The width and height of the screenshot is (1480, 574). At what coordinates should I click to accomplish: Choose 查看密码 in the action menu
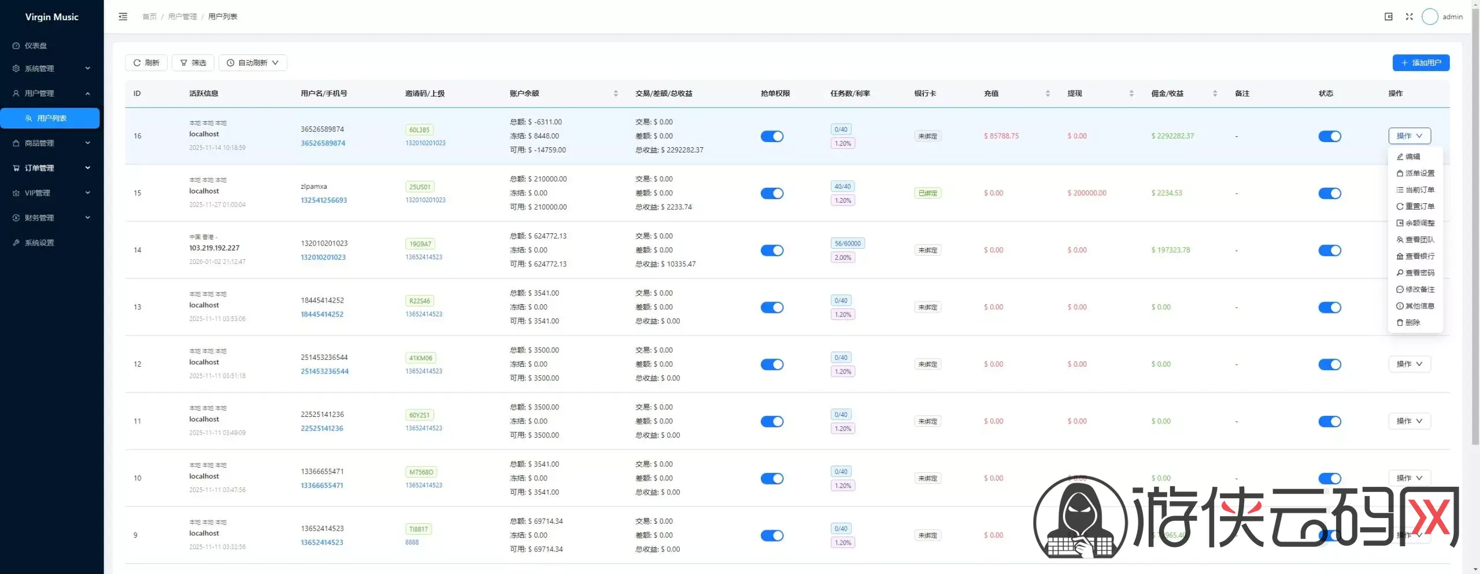point(1415,273)
